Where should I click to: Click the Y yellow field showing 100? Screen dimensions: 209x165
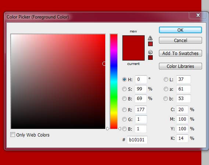click(183, 129)
